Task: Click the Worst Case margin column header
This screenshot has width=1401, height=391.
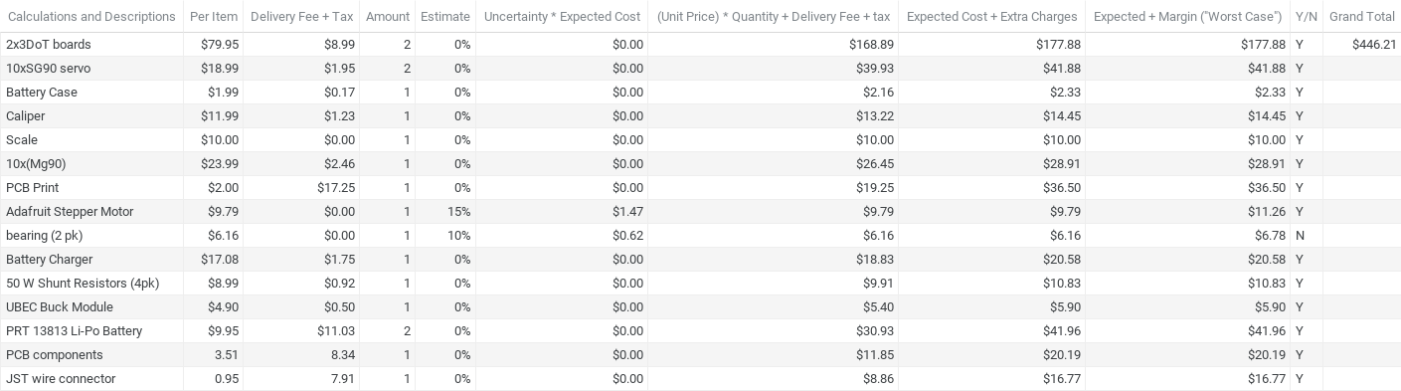Action: click(1188, 17)
